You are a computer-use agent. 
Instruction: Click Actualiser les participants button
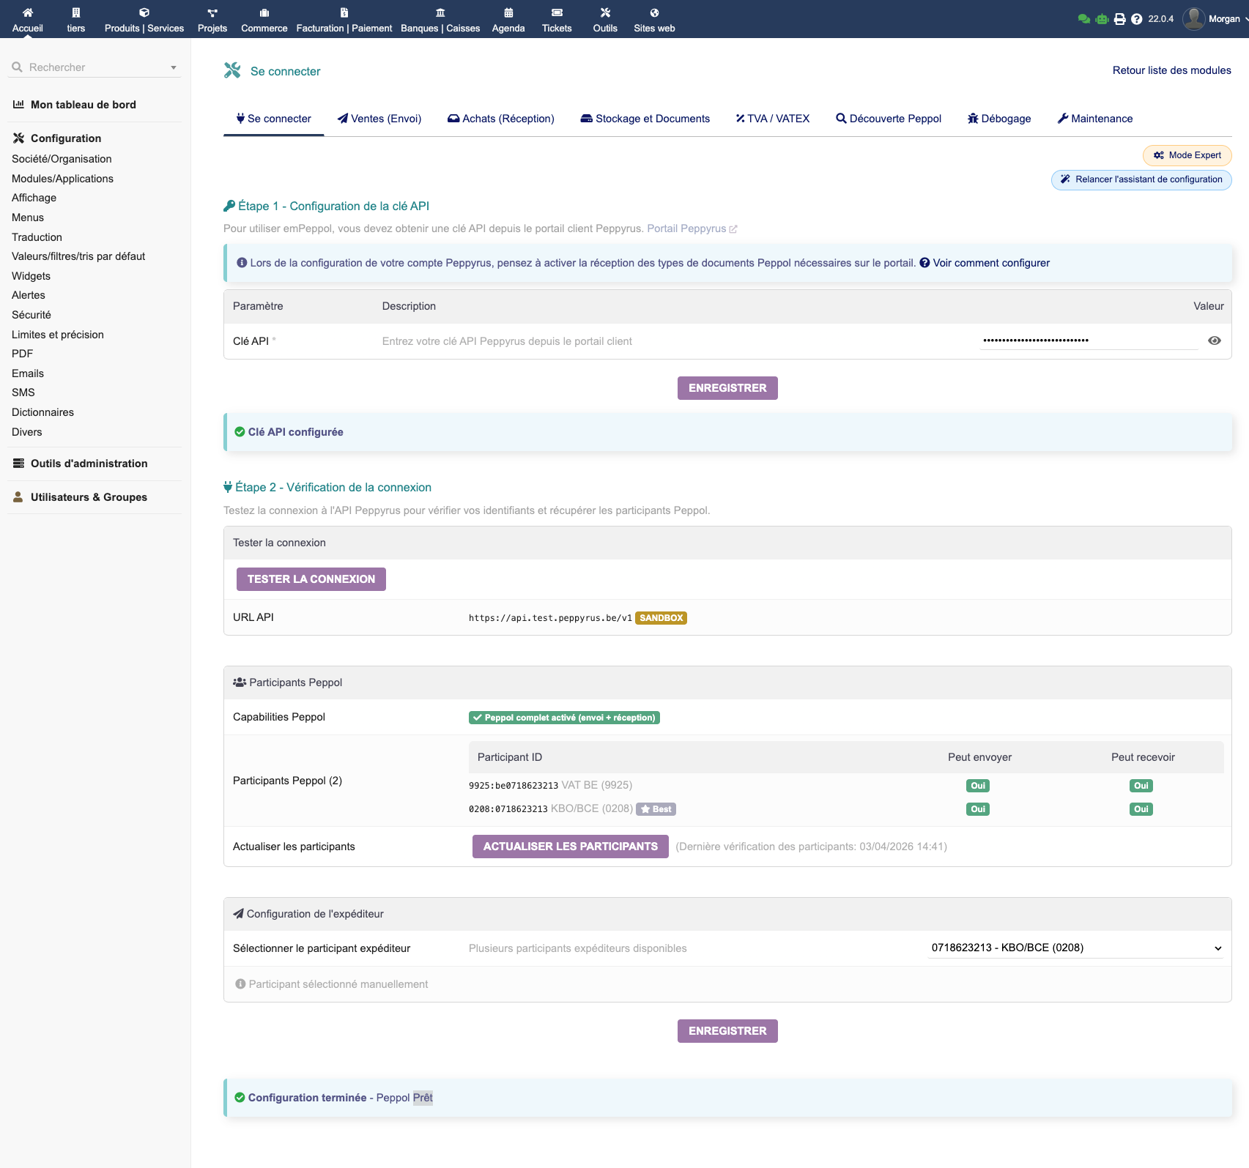(570, 847)
